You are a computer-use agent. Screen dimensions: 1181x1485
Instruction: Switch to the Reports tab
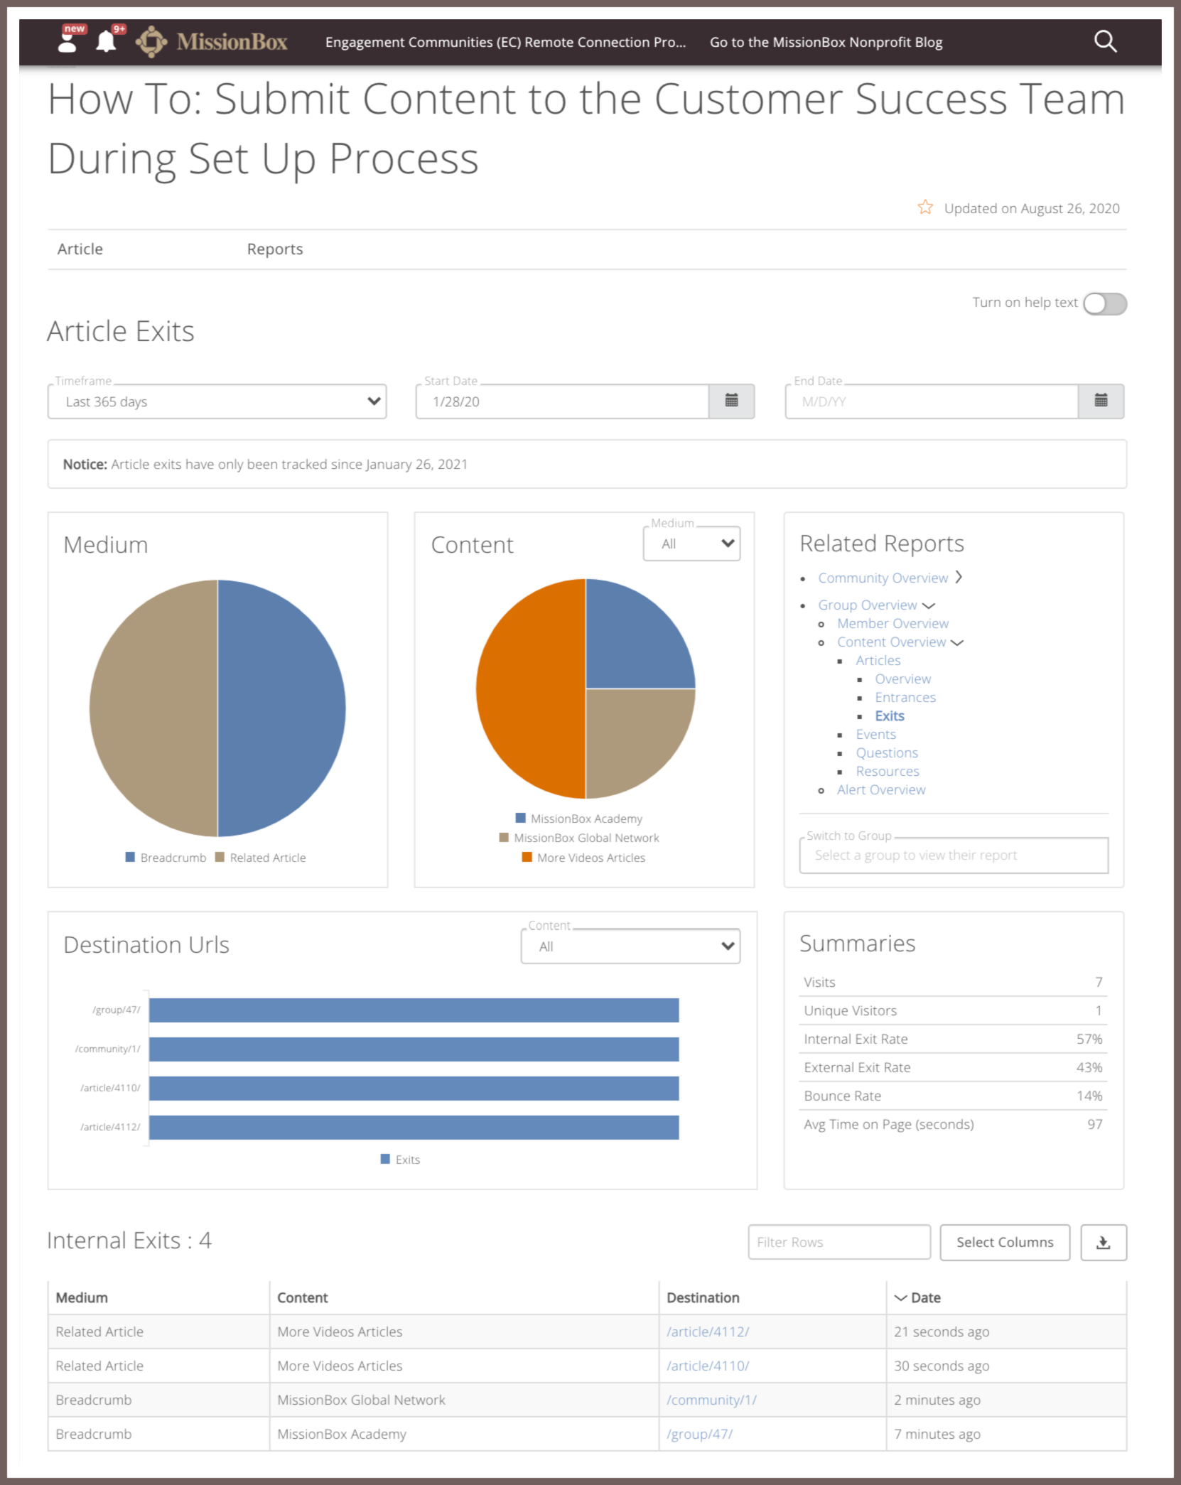pyautogui.click(x=275, y=249)
